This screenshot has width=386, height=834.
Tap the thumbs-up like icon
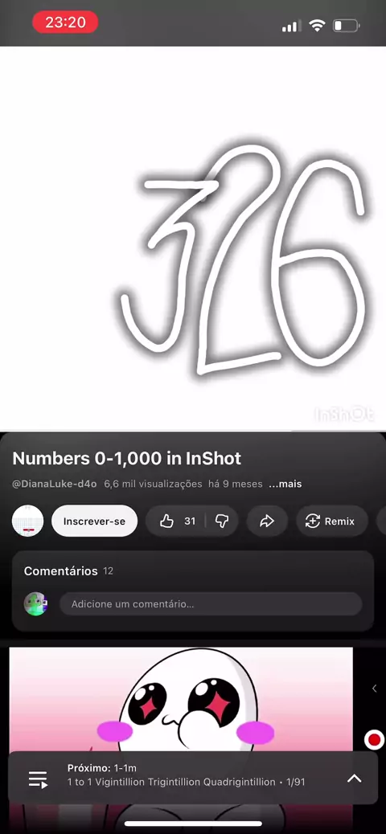click(x=166, y=521)
